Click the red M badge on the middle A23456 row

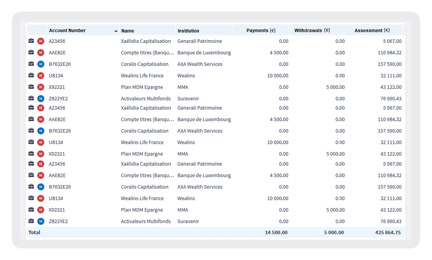[41, 108]
